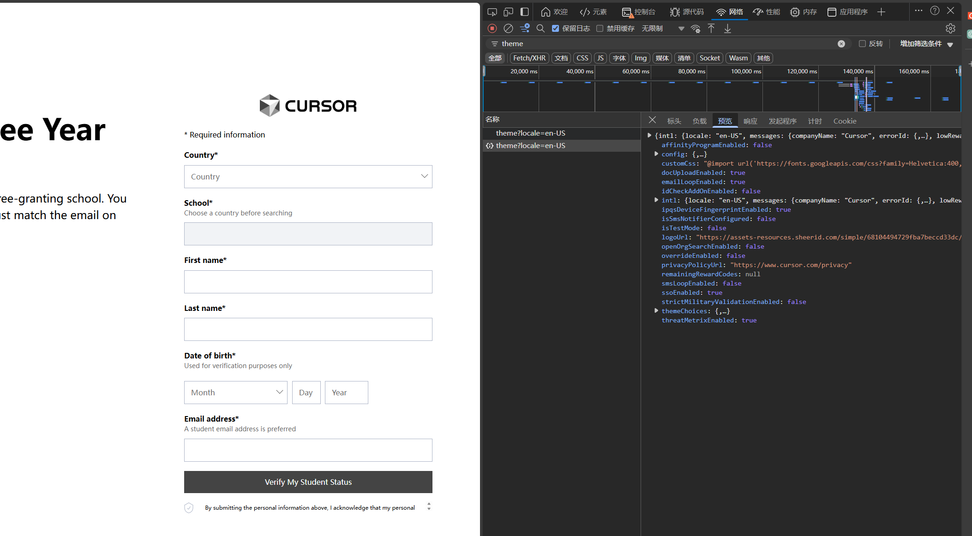Uncheck the 保留日志 checkbox
The width and height of the screenshot is (972, 536).
click(x=556, y=29)
